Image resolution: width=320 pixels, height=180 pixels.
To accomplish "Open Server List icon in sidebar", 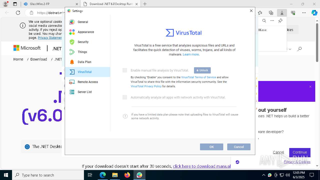I will click(72, 92).
